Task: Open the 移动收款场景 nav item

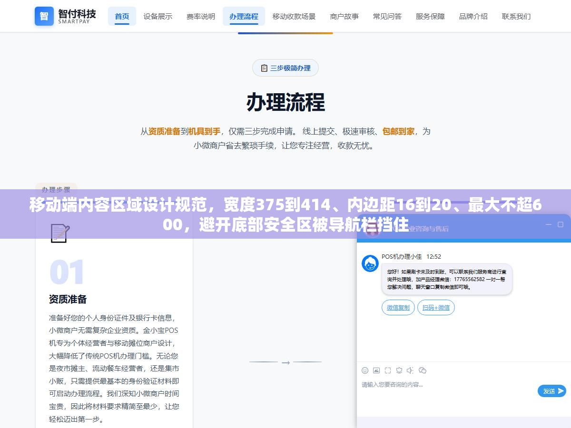Action: pos(294,16)
